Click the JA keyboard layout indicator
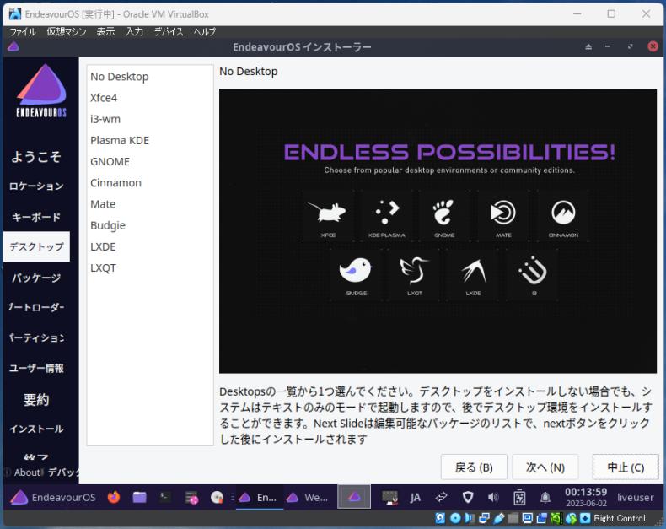The width and height of the screenshot is (666, 529). [x=415, y=497]
